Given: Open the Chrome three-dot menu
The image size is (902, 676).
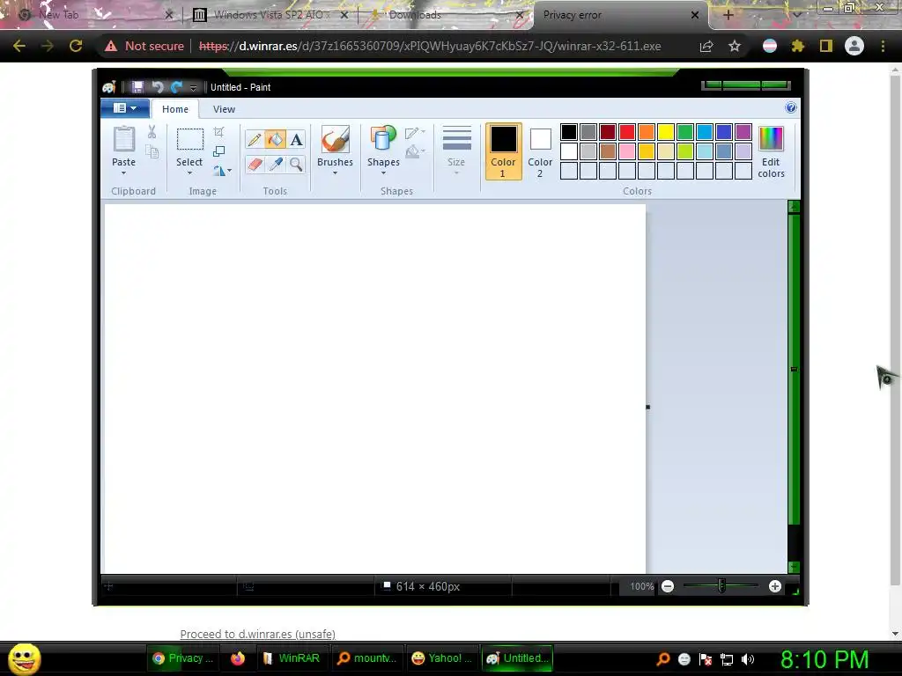Looking at the screenshot, I should [x=883, y=46].
